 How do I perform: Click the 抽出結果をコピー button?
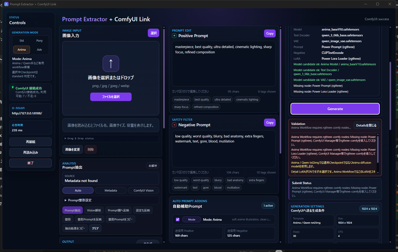pos(75,228)
